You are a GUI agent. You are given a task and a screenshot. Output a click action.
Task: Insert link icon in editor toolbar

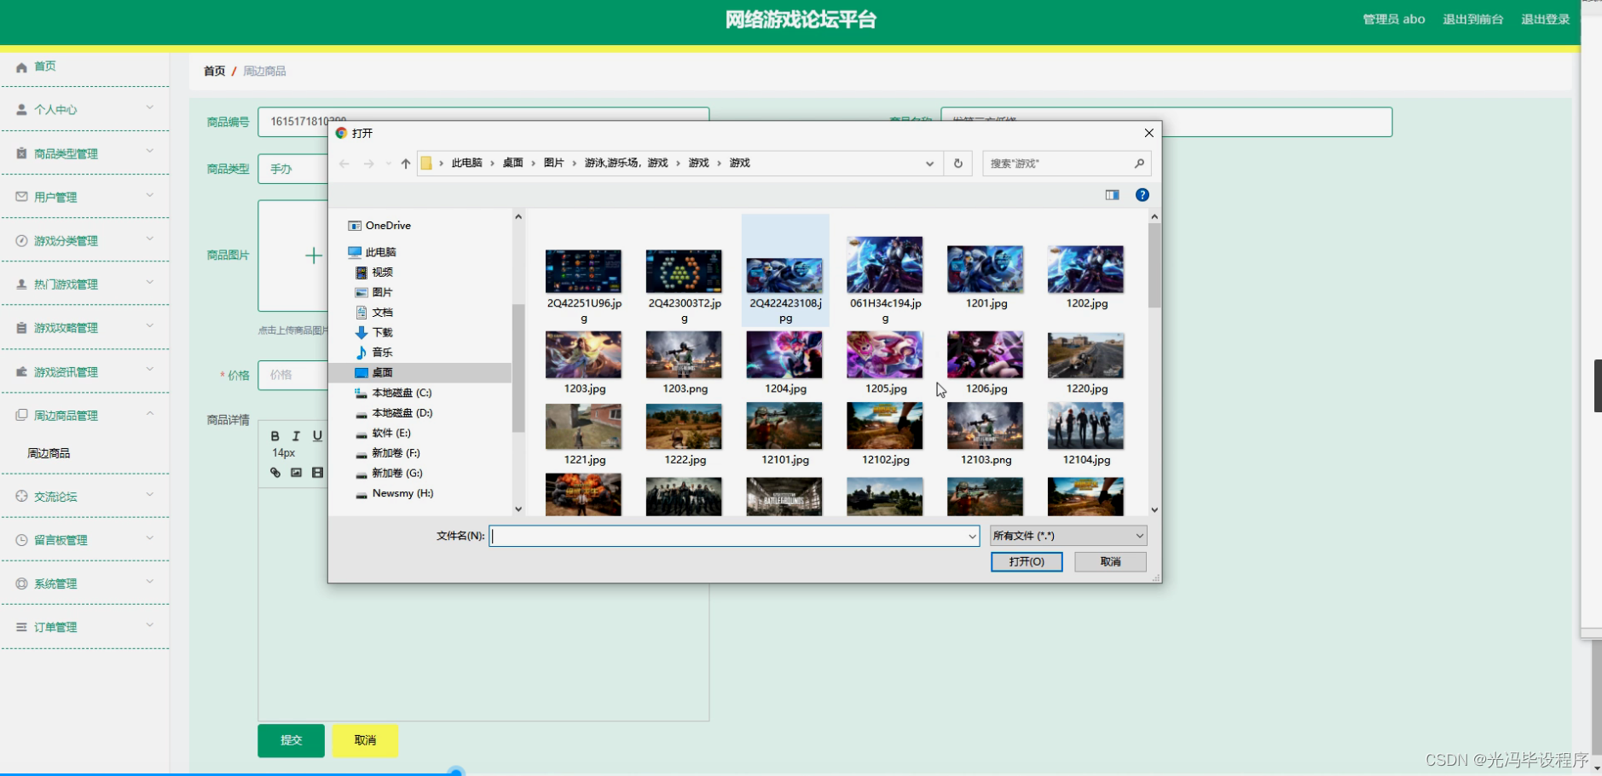coord(275,473)
